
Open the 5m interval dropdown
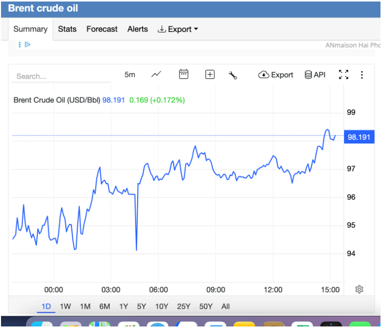(x=130, y=74)
